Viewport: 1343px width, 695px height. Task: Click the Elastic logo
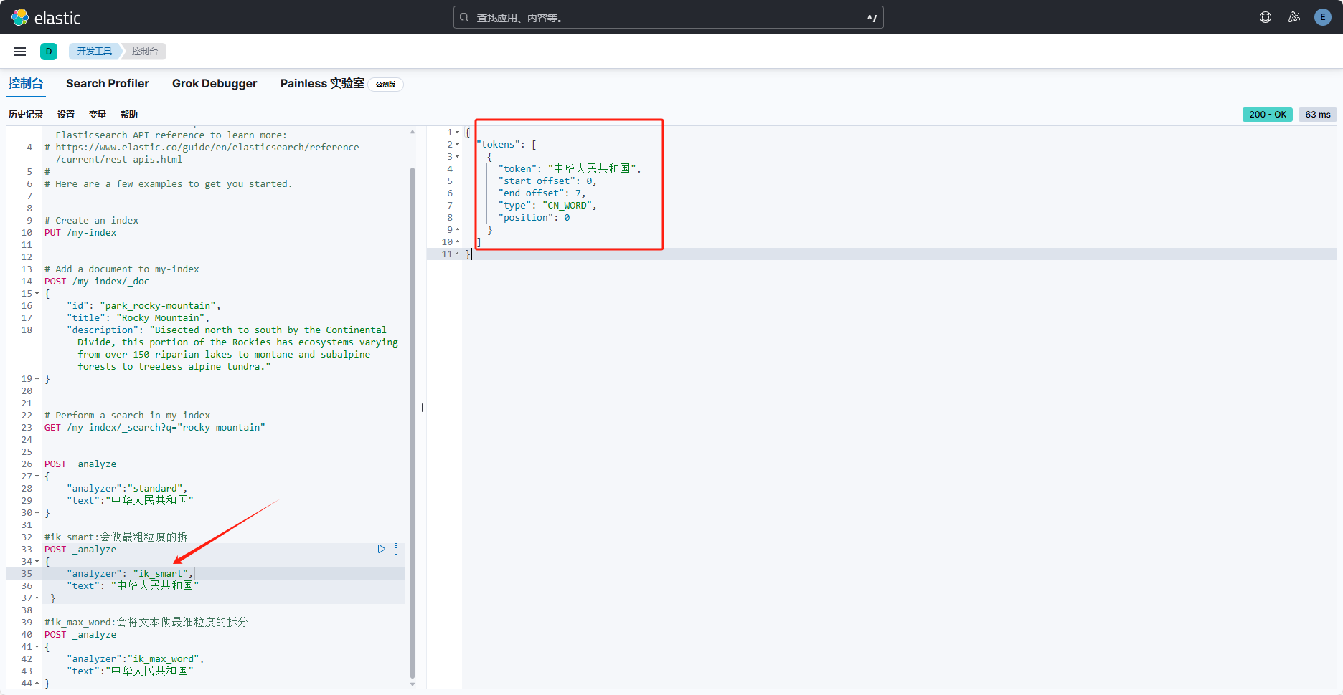[x=47, y=17]
